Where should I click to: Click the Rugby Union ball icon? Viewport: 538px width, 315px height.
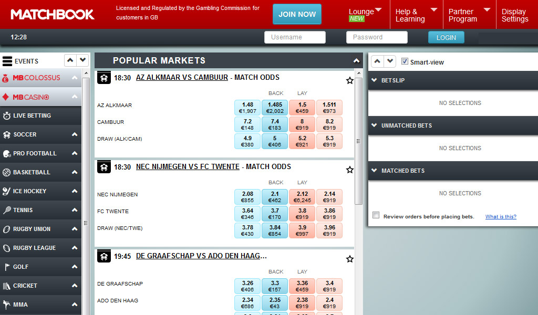click(6, 229)
